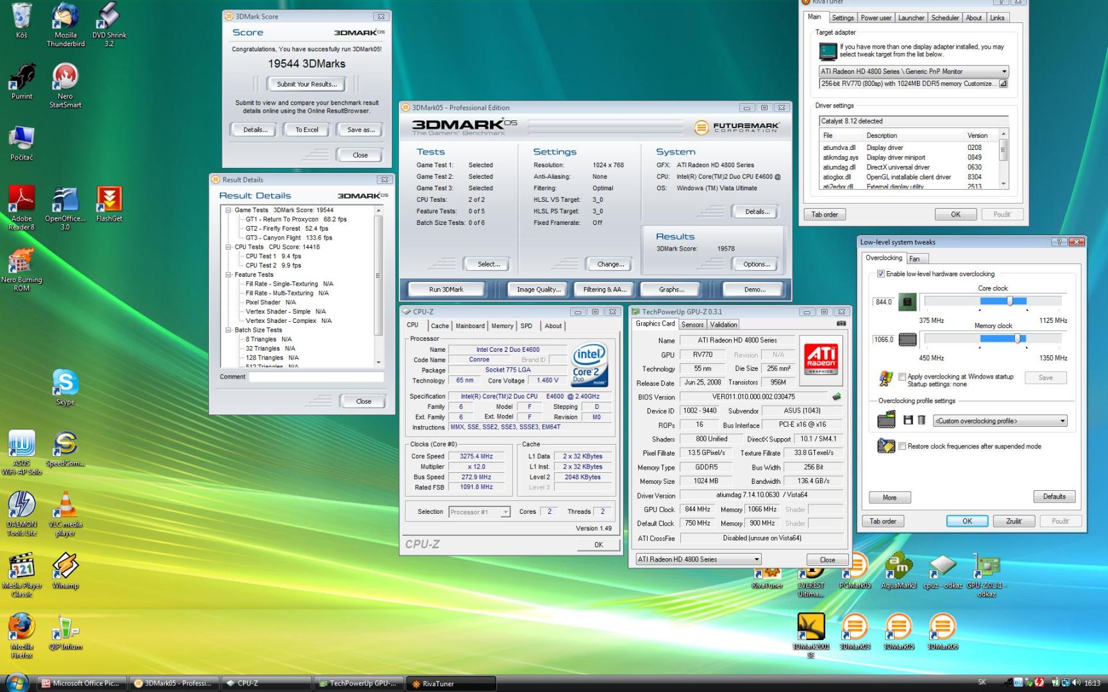Open the Custom overclocking profile dropdown

click(1000, 421)
